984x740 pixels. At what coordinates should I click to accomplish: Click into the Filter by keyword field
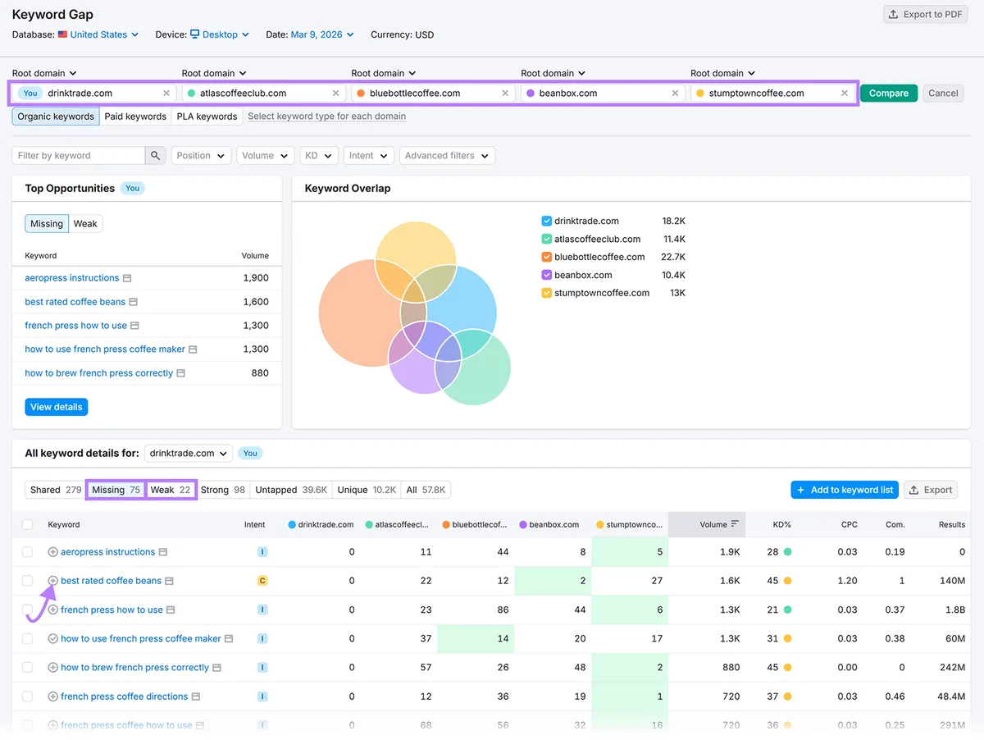tap(79, 156)
